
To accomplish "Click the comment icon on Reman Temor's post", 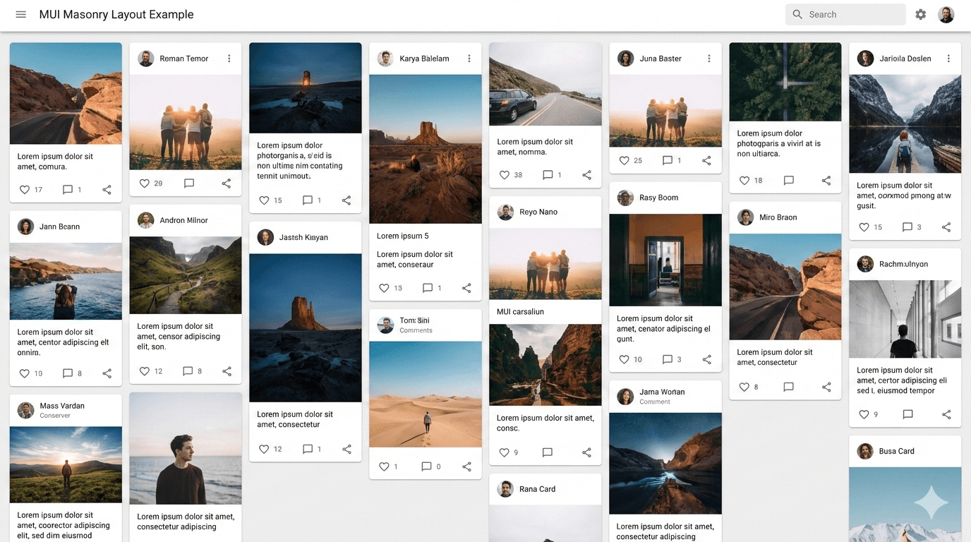I will coord(188,183).
